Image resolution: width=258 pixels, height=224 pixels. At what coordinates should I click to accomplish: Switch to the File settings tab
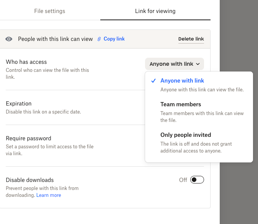point(49,11)
